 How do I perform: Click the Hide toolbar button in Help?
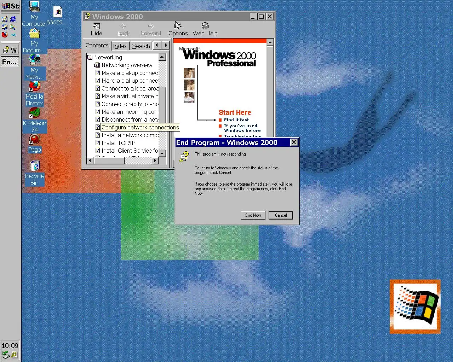pyautogui.click(x=96, y=29)
